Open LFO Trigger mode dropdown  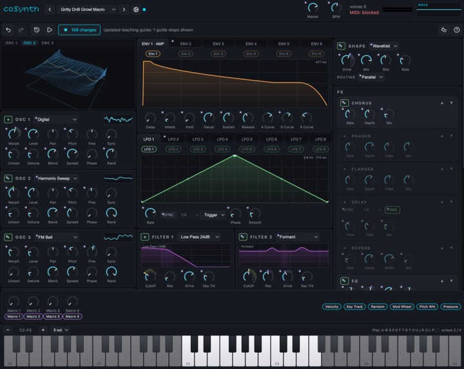coord(214,215)
